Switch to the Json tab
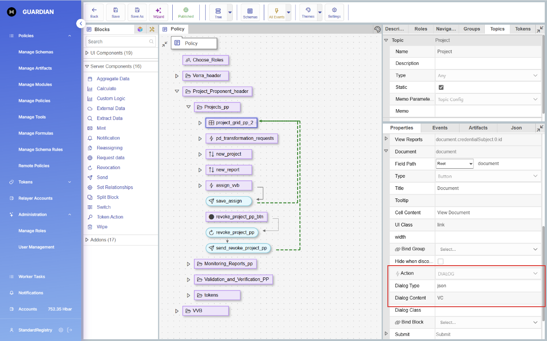547x341 pixels. 516,128
